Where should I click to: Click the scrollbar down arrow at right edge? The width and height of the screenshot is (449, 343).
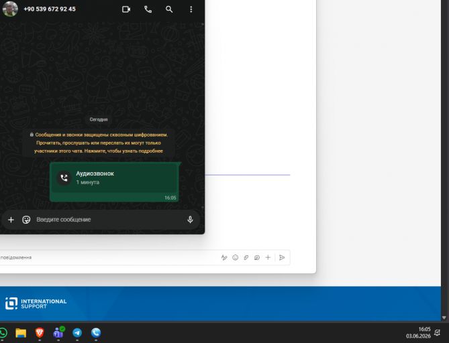(444, 318)
